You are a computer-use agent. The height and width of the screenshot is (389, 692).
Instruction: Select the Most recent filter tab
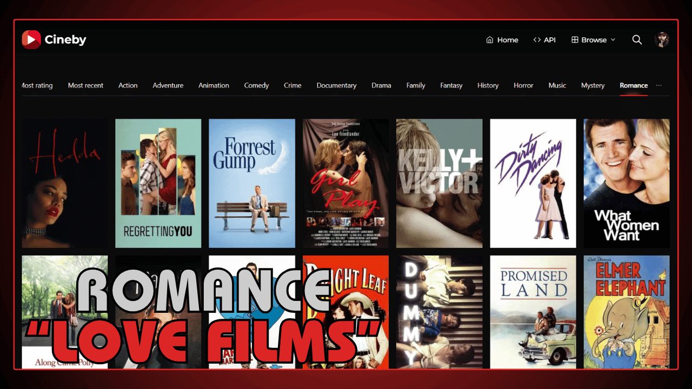pyautogui.click(x=85, y=85)
